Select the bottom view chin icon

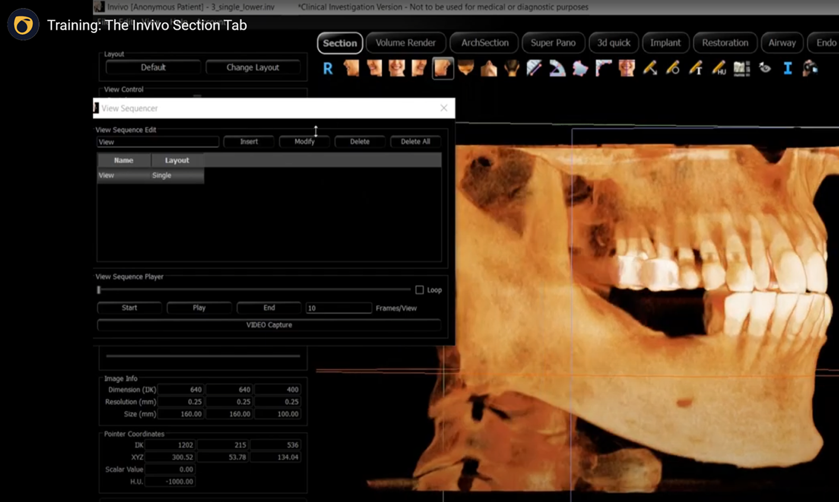pyautogui.click(x=489, y=68)
